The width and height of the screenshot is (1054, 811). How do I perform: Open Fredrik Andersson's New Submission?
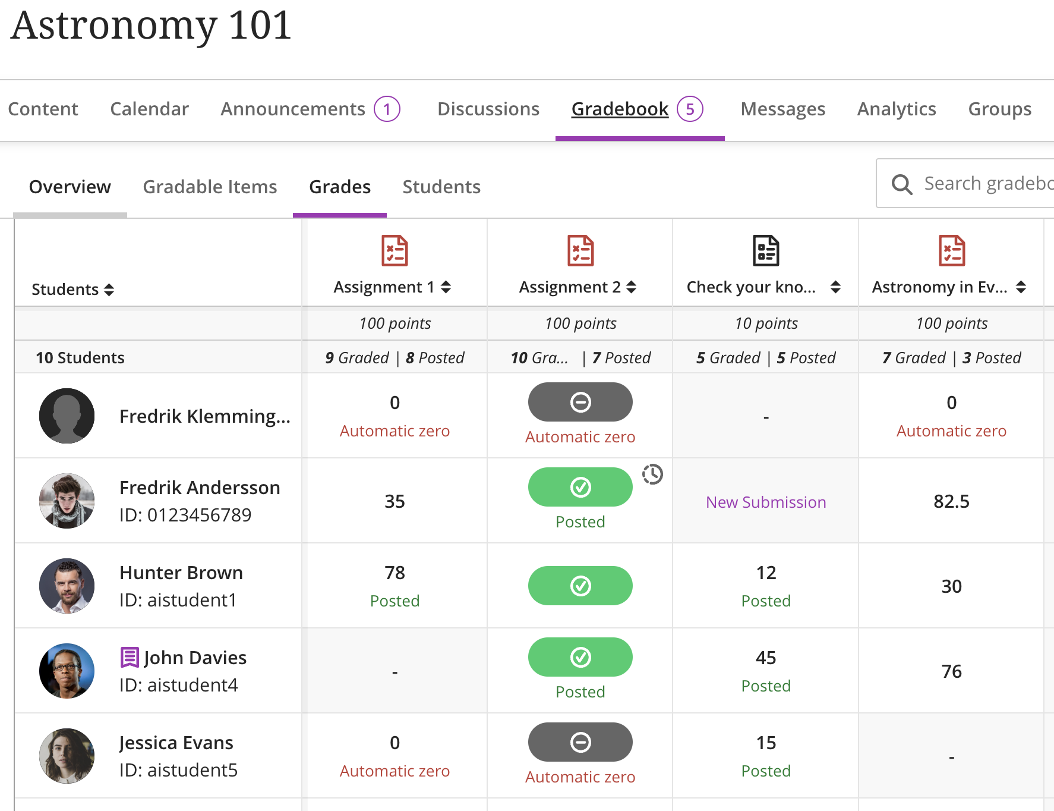point(765,502)
